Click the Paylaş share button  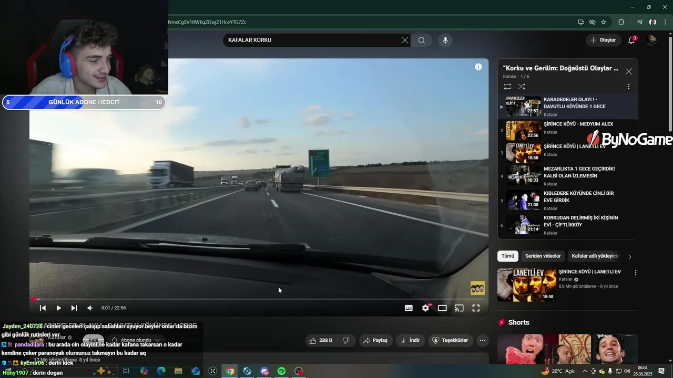click(375, 340)
